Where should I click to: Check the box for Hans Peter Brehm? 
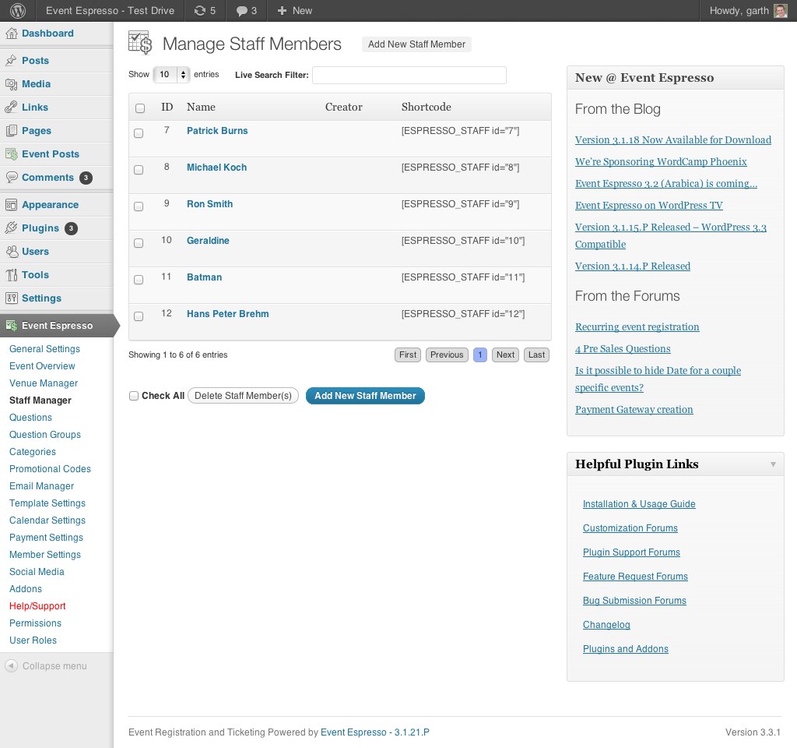point(139,316)
